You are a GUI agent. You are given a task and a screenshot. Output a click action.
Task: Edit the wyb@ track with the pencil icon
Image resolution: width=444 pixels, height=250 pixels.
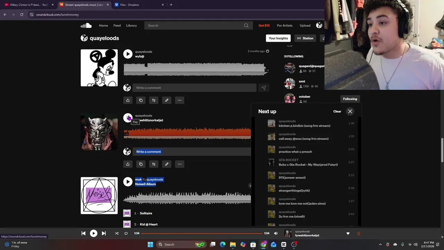coord(166,100)
